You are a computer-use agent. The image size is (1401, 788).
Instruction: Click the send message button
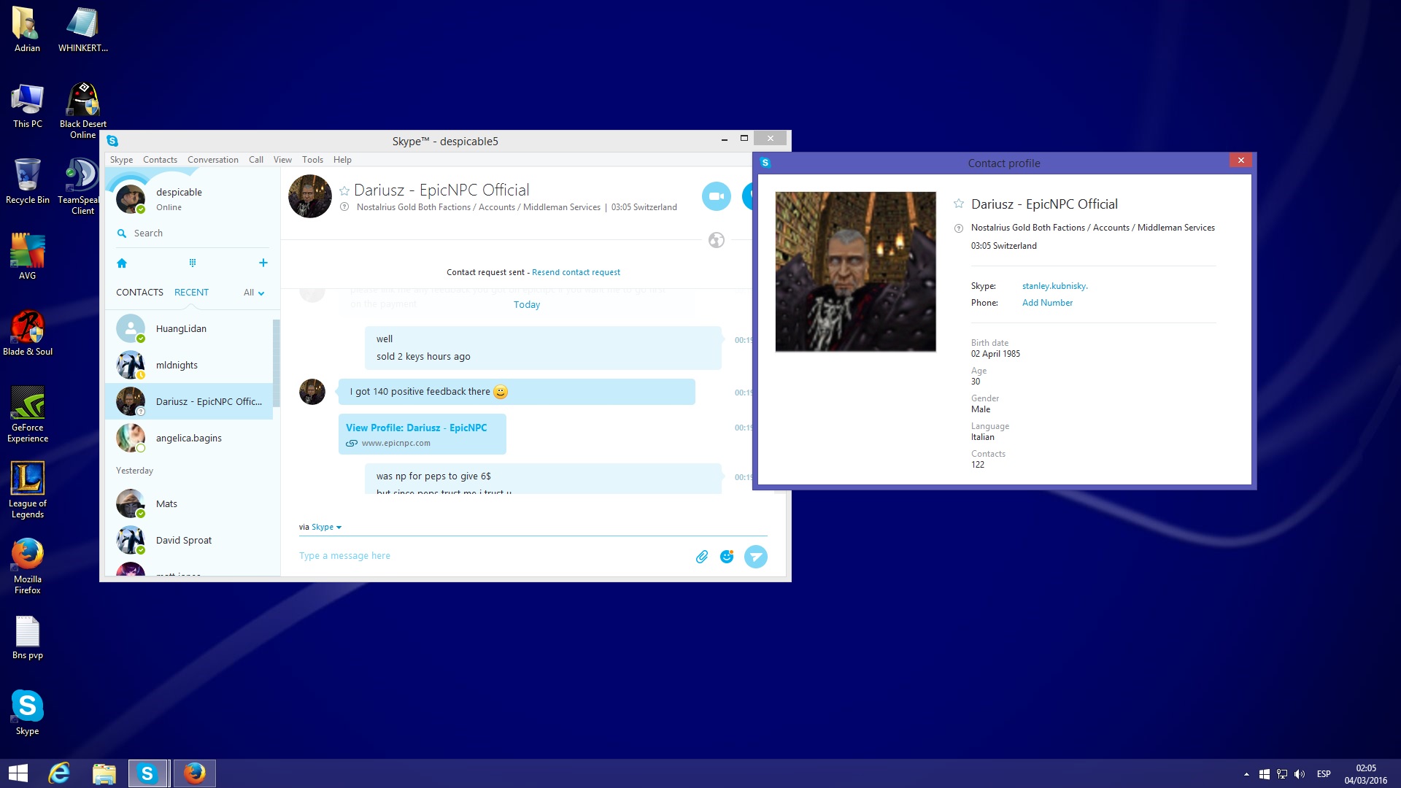point(756,557)
